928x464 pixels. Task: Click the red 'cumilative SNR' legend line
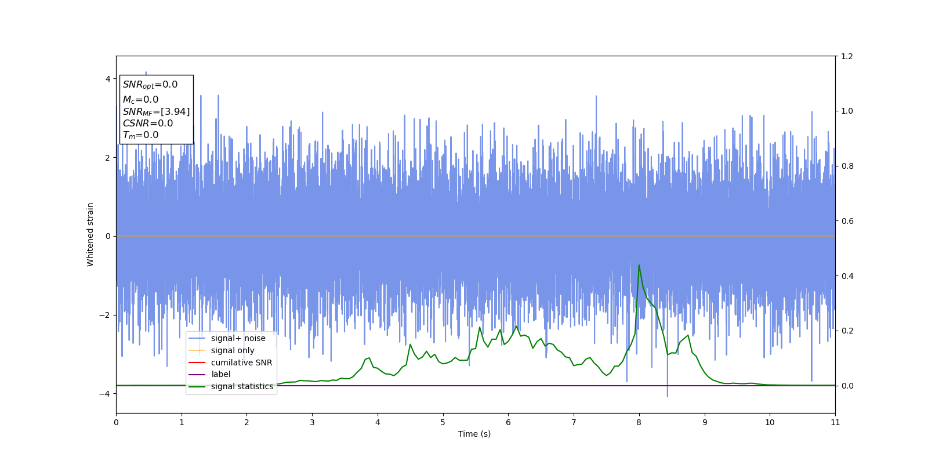pyautogui.click(x=197, y=362)
